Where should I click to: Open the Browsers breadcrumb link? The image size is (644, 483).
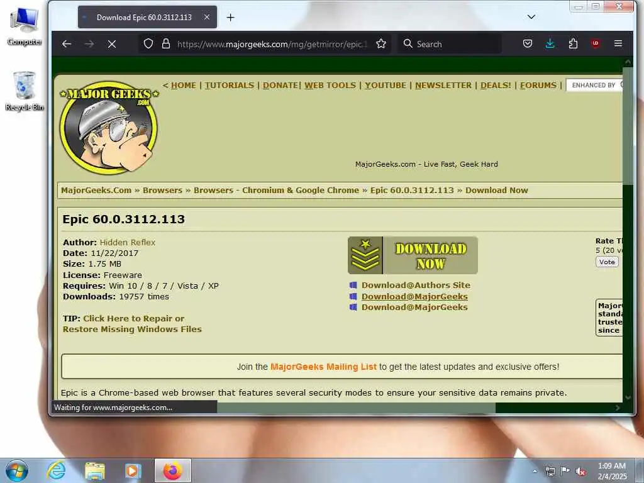[x=163, y=191]
